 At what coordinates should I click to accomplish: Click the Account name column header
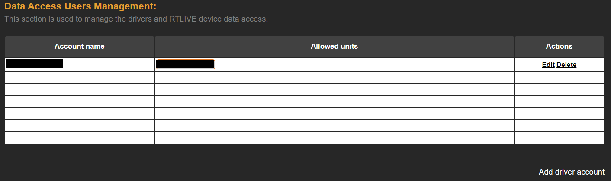[80, 46]
